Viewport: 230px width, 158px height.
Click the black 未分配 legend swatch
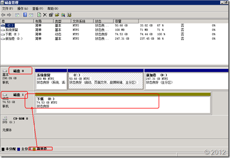coord(3,149)
